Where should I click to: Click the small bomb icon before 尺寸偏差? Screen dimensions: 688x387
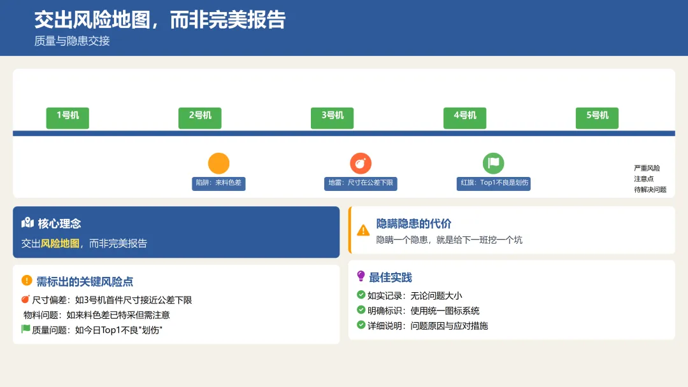pos(25,299)
